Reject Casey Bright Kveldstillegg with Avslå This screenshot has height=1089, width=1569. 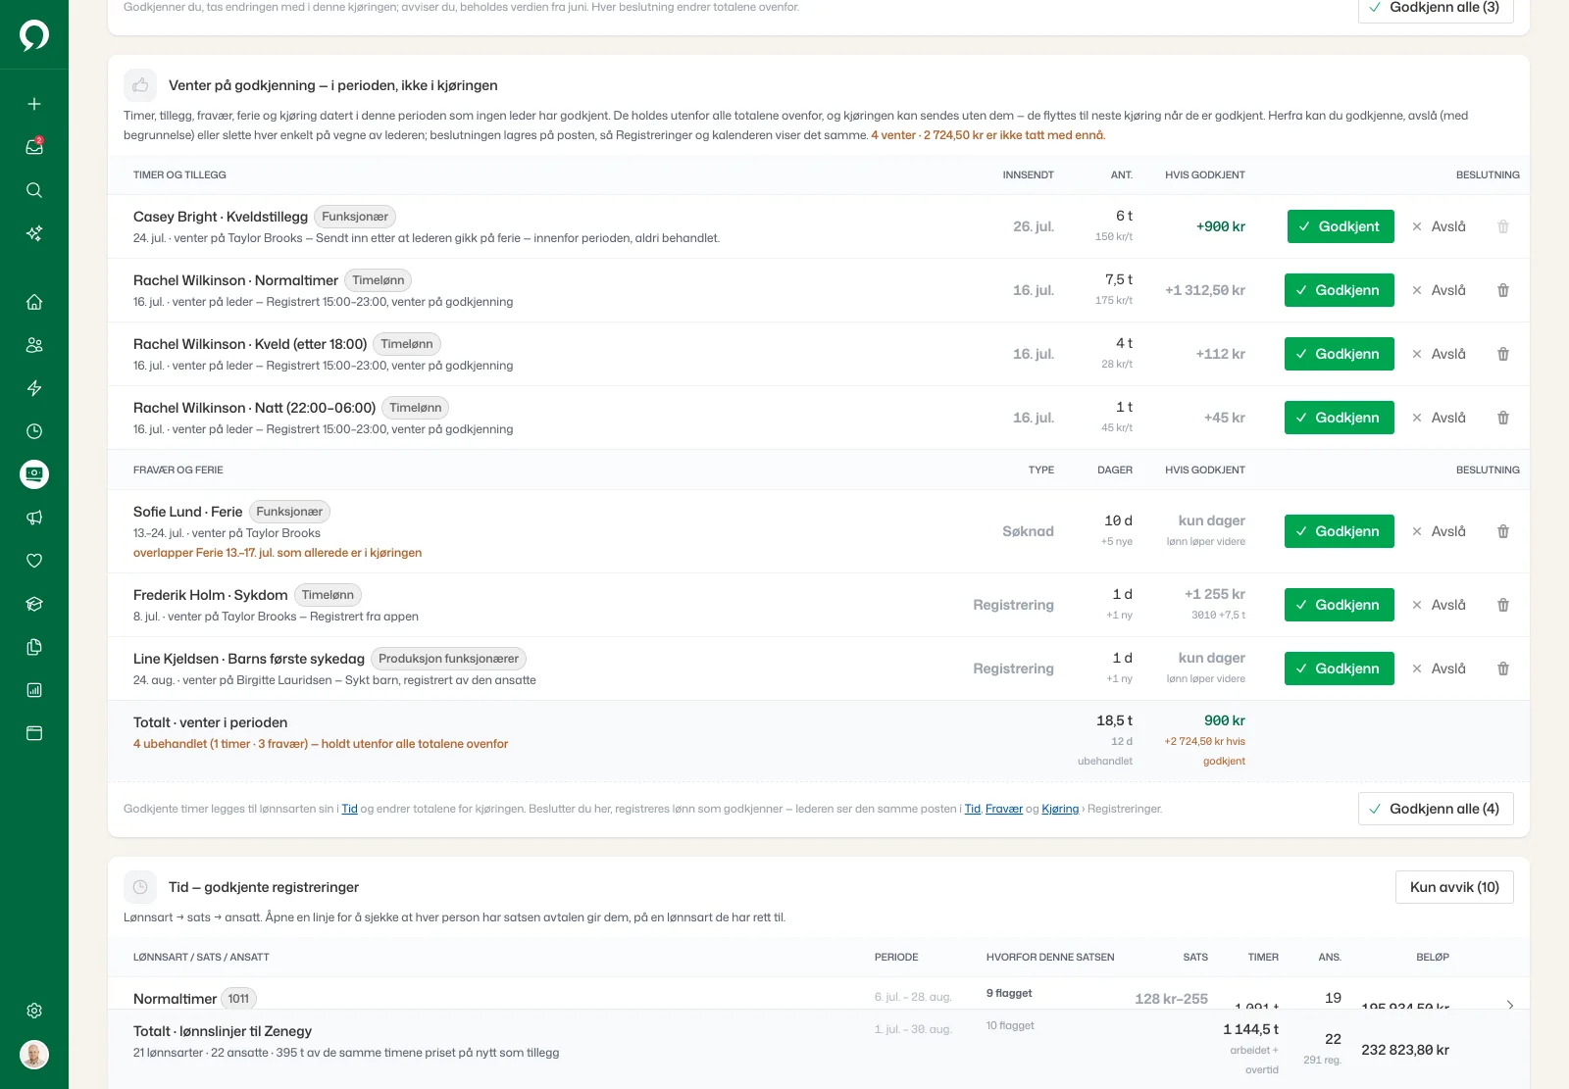click(x=1439, y=226)
